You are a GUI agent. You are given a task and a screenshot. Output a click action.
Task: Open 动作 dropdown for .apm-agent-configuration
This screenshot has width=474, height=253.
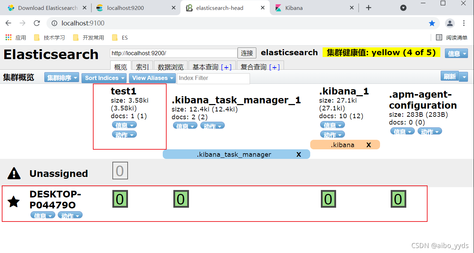(430, 131)
